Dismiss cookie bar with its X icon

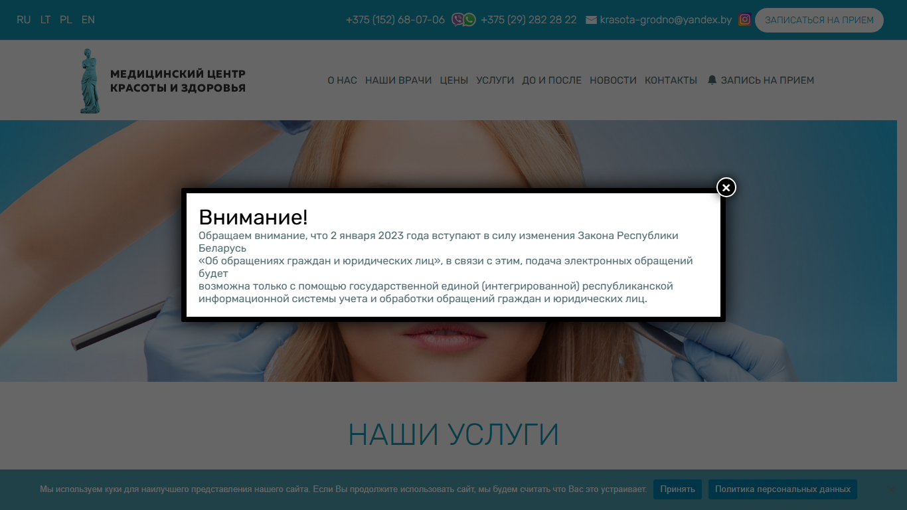[890, 489]
